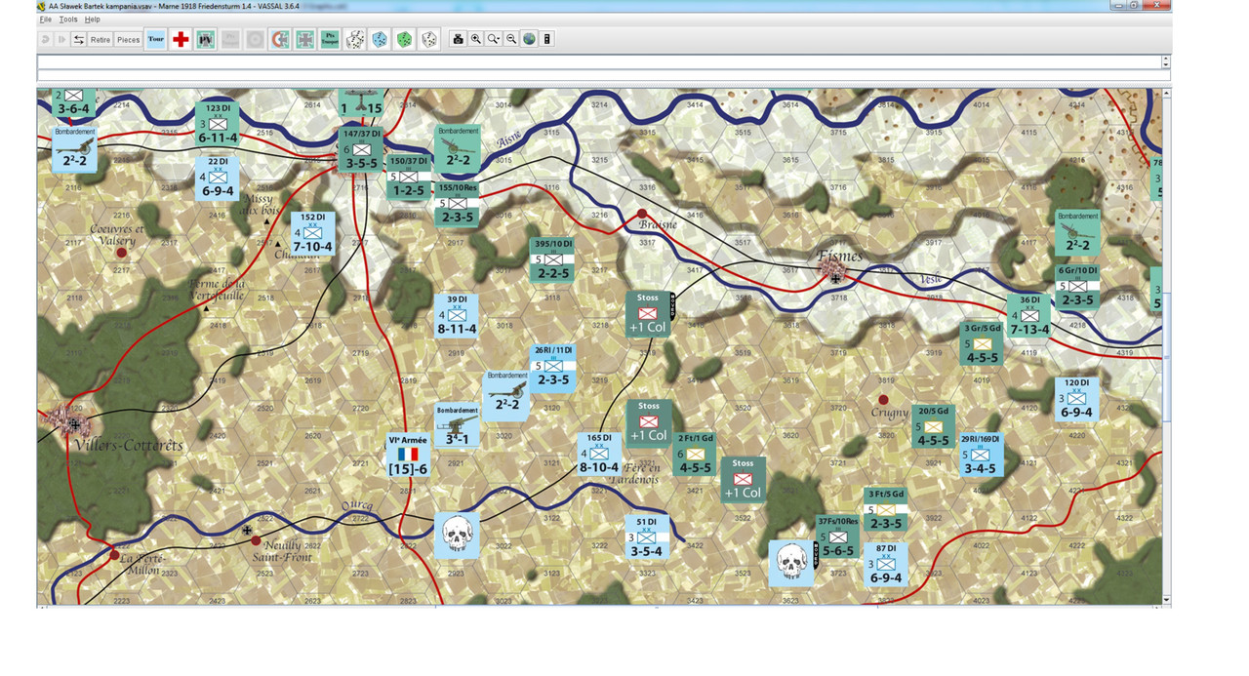
Task: Select the 150/37 DI 1-2-5 counter
Action: [409, 177]
